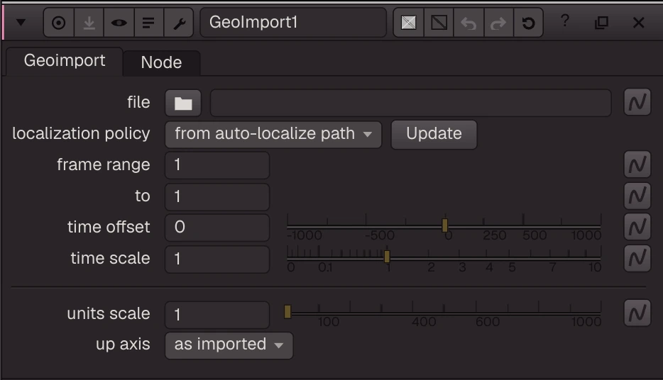Open animation menu for time offset
This screenshot has width=663, height=380.
point(637,227)
